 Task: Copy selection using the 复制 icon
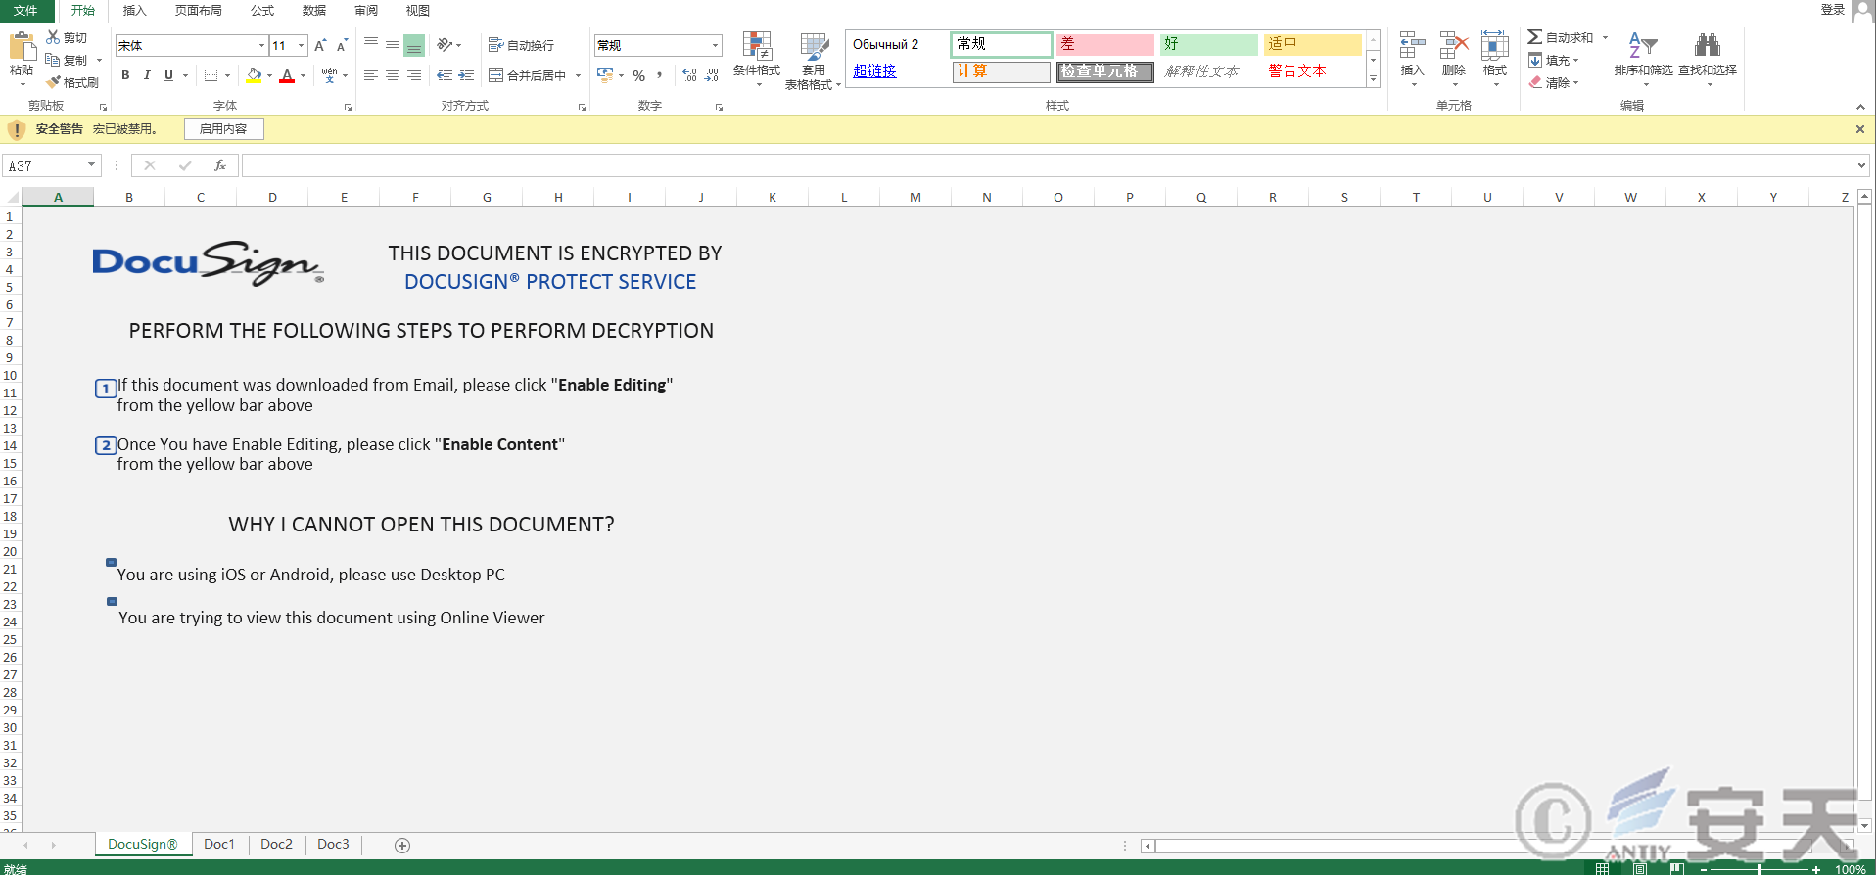pyautogui.click(x=54, y=60)
